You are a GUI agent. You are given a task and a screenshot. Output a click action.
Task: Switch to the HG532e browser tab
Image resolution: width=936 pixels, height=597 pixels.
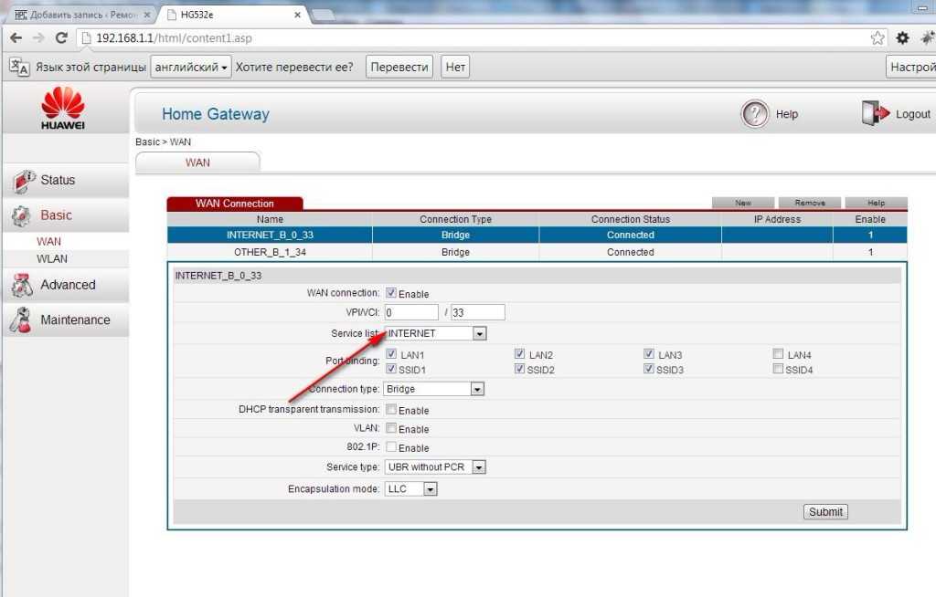pyautogui.click(x=234, y=15)
